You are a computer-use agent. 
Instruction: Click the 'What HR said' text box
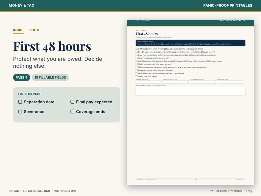coord(190,91)
